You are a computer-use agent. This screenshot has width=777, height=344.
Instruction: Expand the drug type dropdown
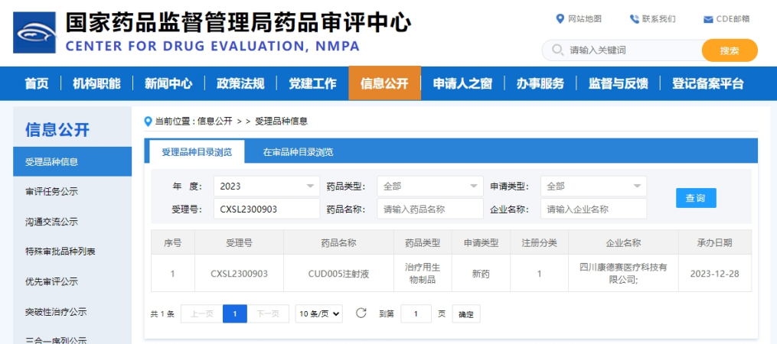click(x=430, y=186)
